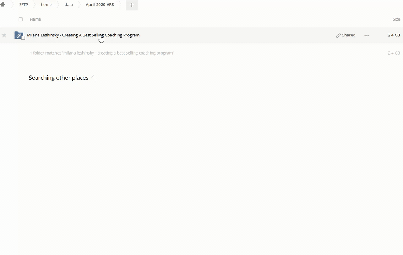Favorite the Milana Leshinsky folder with star
This screenshot has height=255, width=403.
coord(4,35)
